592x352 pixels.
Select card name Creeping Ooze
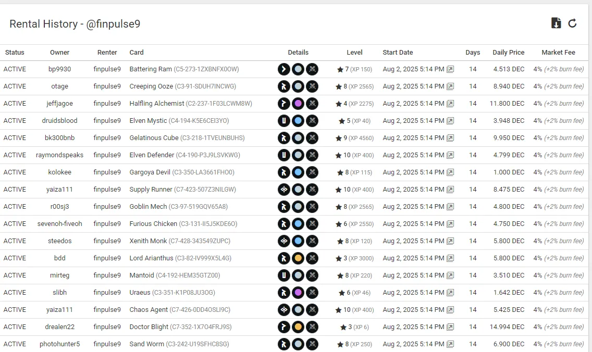151,86
